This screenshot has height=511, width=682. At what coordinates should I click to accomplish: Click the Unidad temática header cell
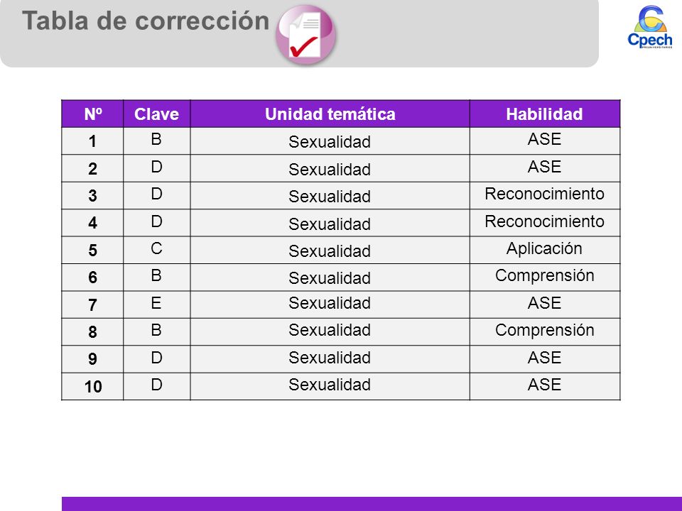pos(330,114)
